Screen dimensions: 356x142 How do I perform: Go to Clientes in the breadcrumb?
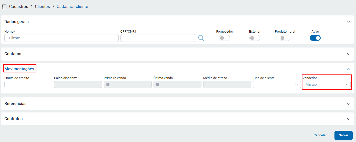coord(42,7)
